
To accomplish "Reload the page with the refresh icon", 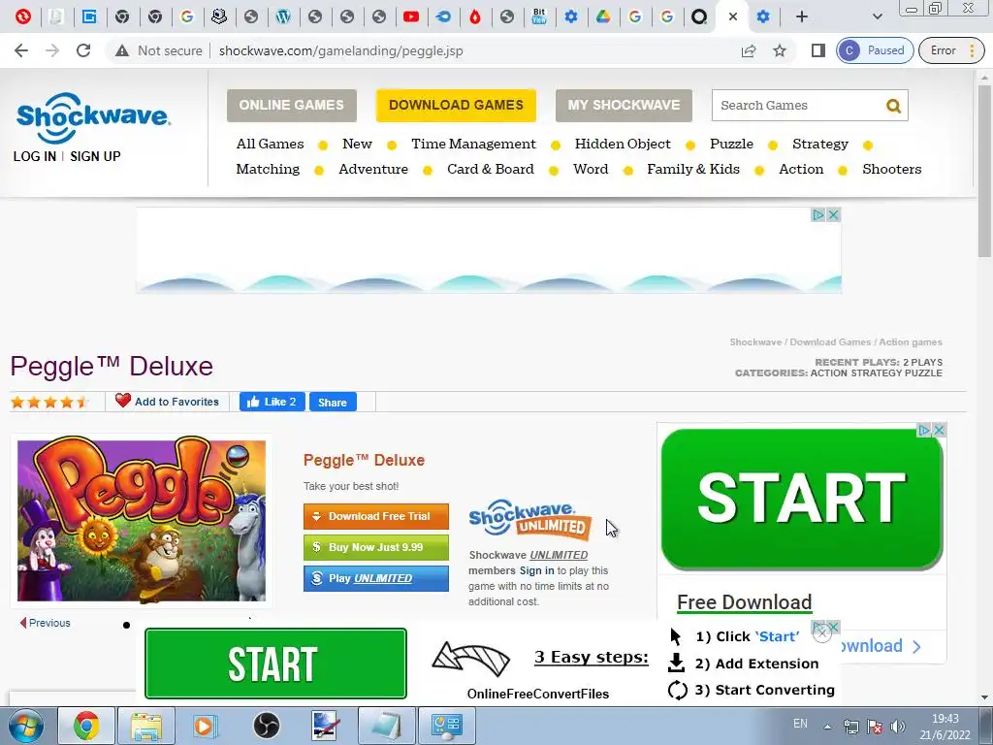I will coord(83,50).
